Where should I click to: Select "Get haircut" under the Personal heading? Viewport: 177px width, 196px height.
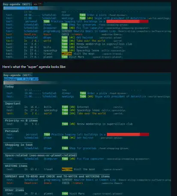pos(85,138)
